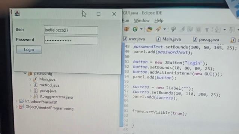The image size is (239, 134).
Task: Click the New Java Package toolbar icon
Action: pos(127,29)
